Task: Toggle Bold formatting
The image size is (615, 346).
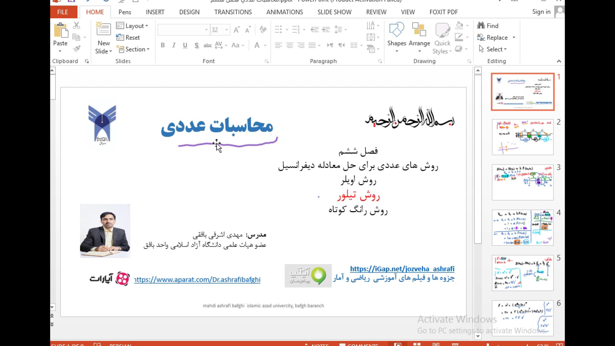Action: click(x=163, y=45)
